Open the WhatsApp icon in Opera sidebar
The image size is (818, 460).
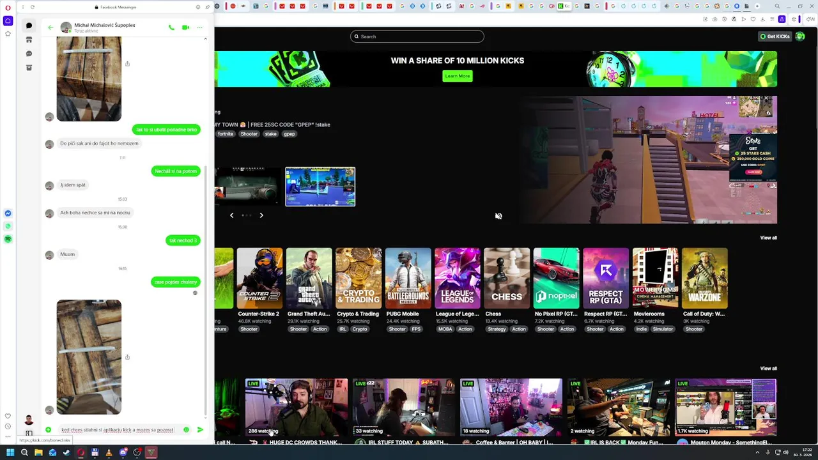coord(8,226)
